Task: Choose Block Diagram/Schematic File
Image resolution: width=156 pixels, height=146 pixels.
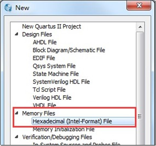Action: [69, 50]
